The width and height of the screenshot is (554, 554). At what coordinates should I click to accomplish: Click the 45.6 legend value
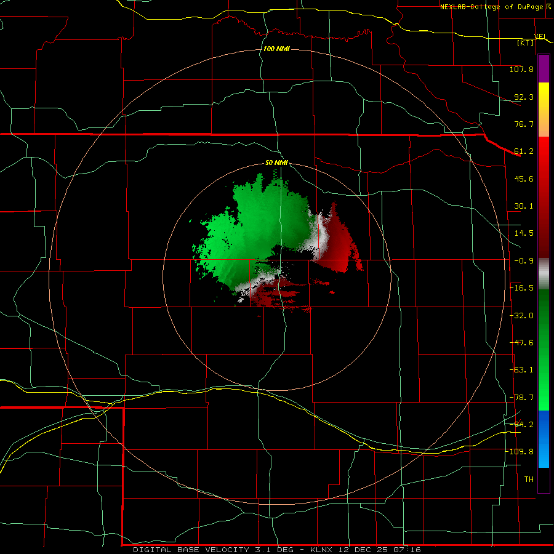coord(524,179)
